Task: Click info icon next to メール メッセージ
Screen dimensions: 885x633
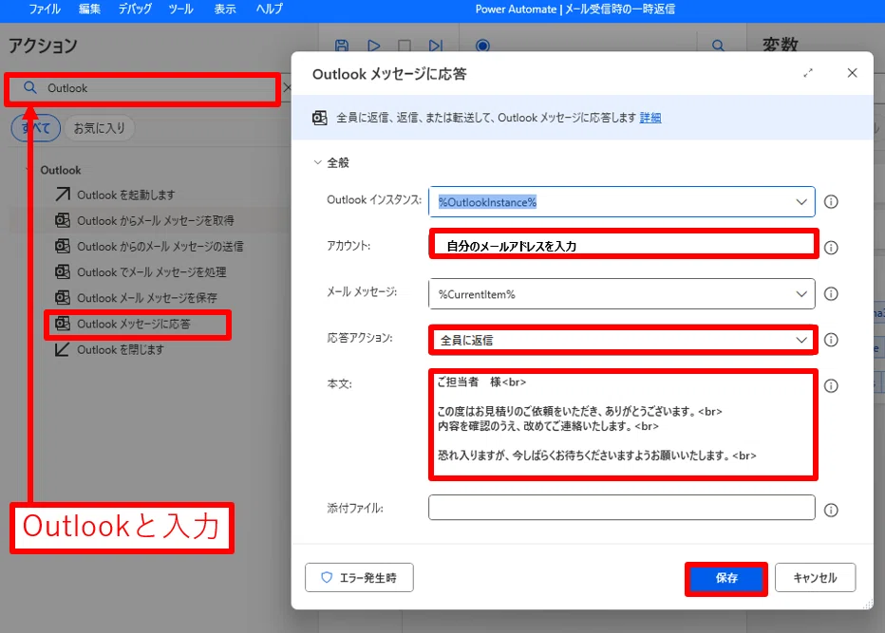Action: 831,293
